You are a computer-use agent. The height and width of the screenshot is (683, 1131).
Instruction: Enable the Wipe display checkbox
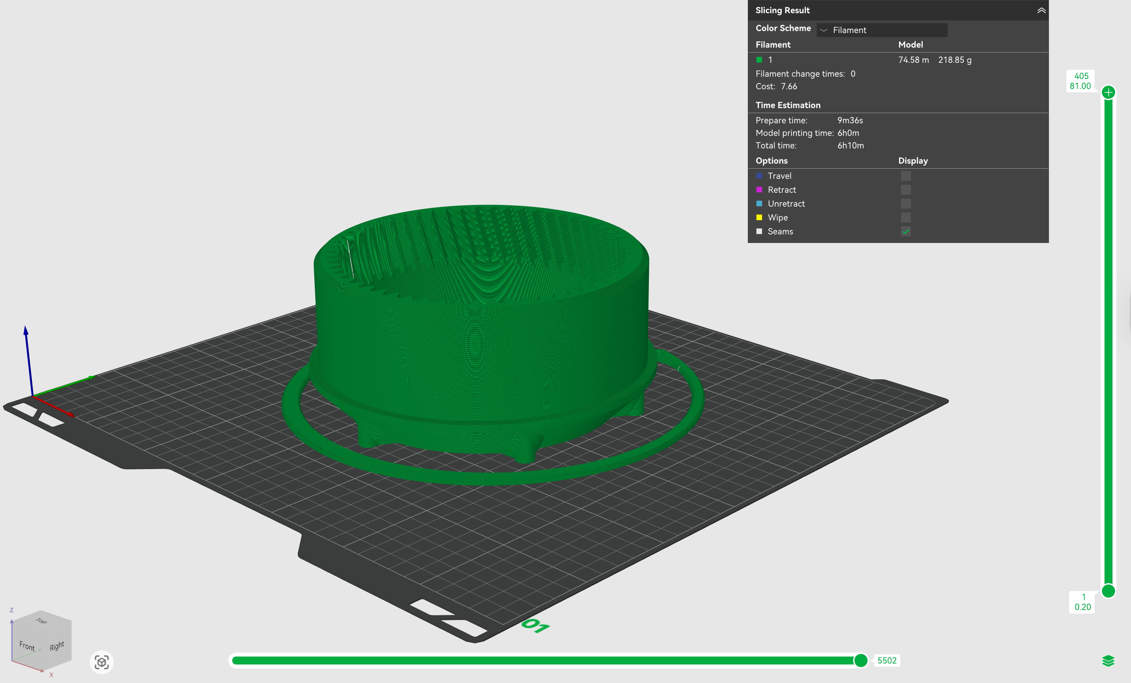coord(905,218)
